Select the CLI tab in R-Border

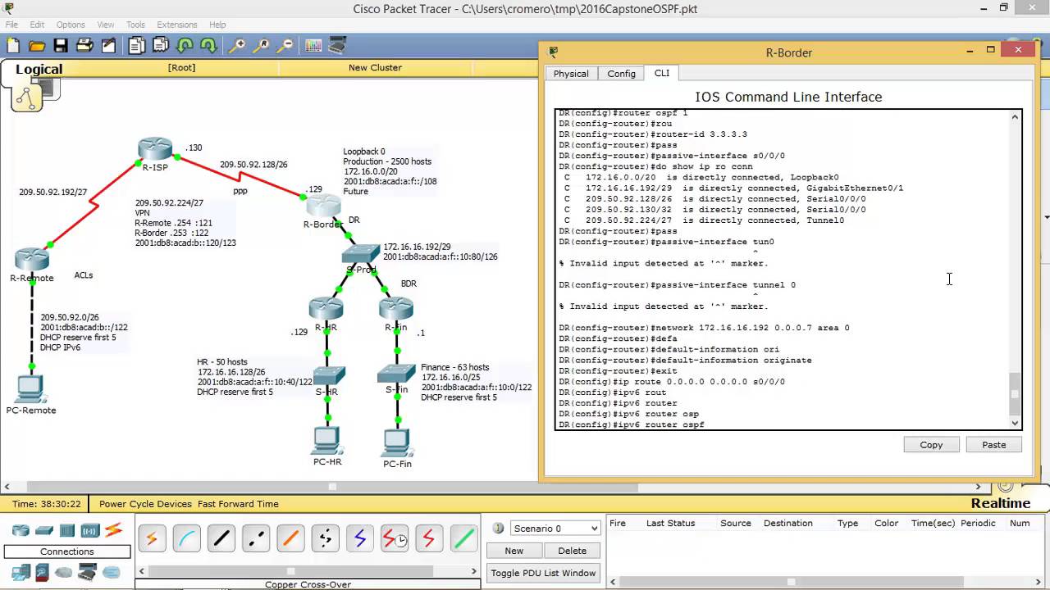(x=662, y=73)
